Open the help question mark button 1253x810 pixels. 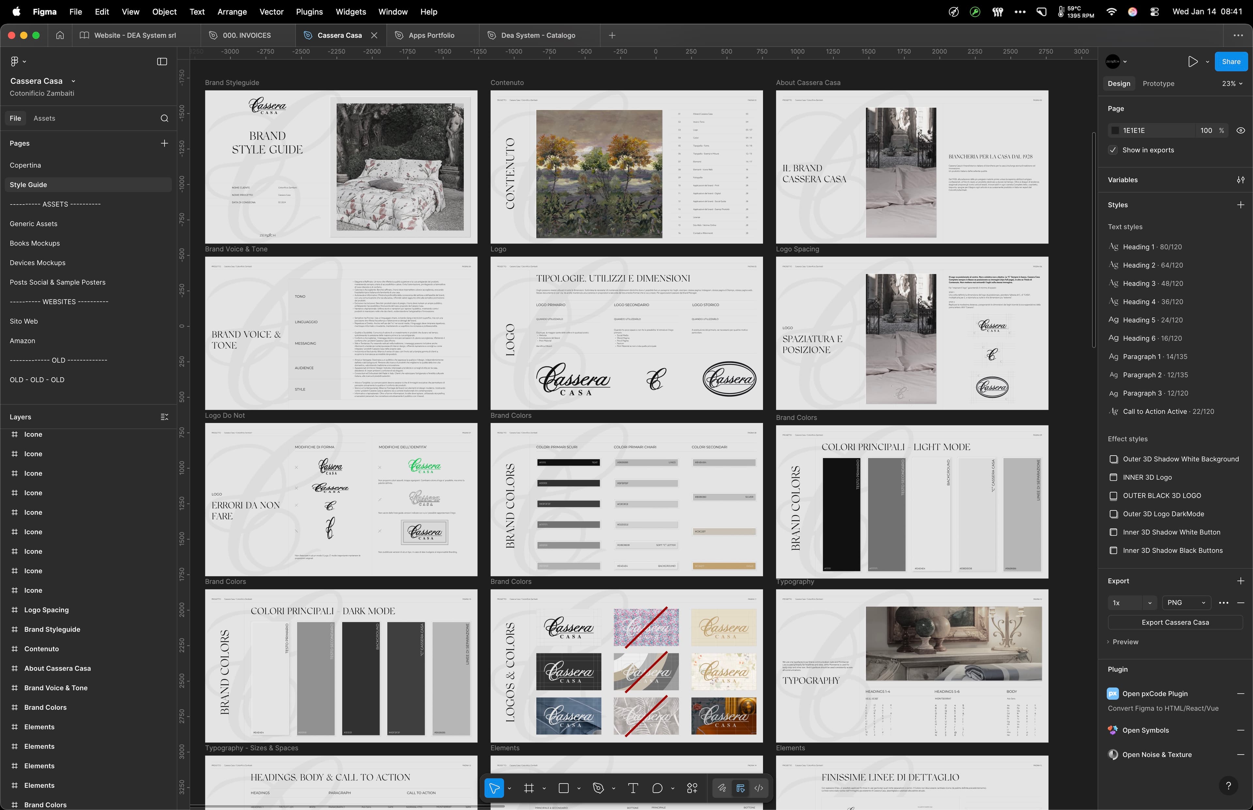[x=1228, y=785]
